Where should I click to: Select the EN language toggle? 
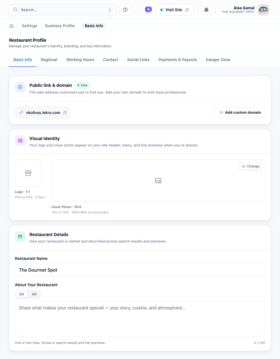pos(22,294)
